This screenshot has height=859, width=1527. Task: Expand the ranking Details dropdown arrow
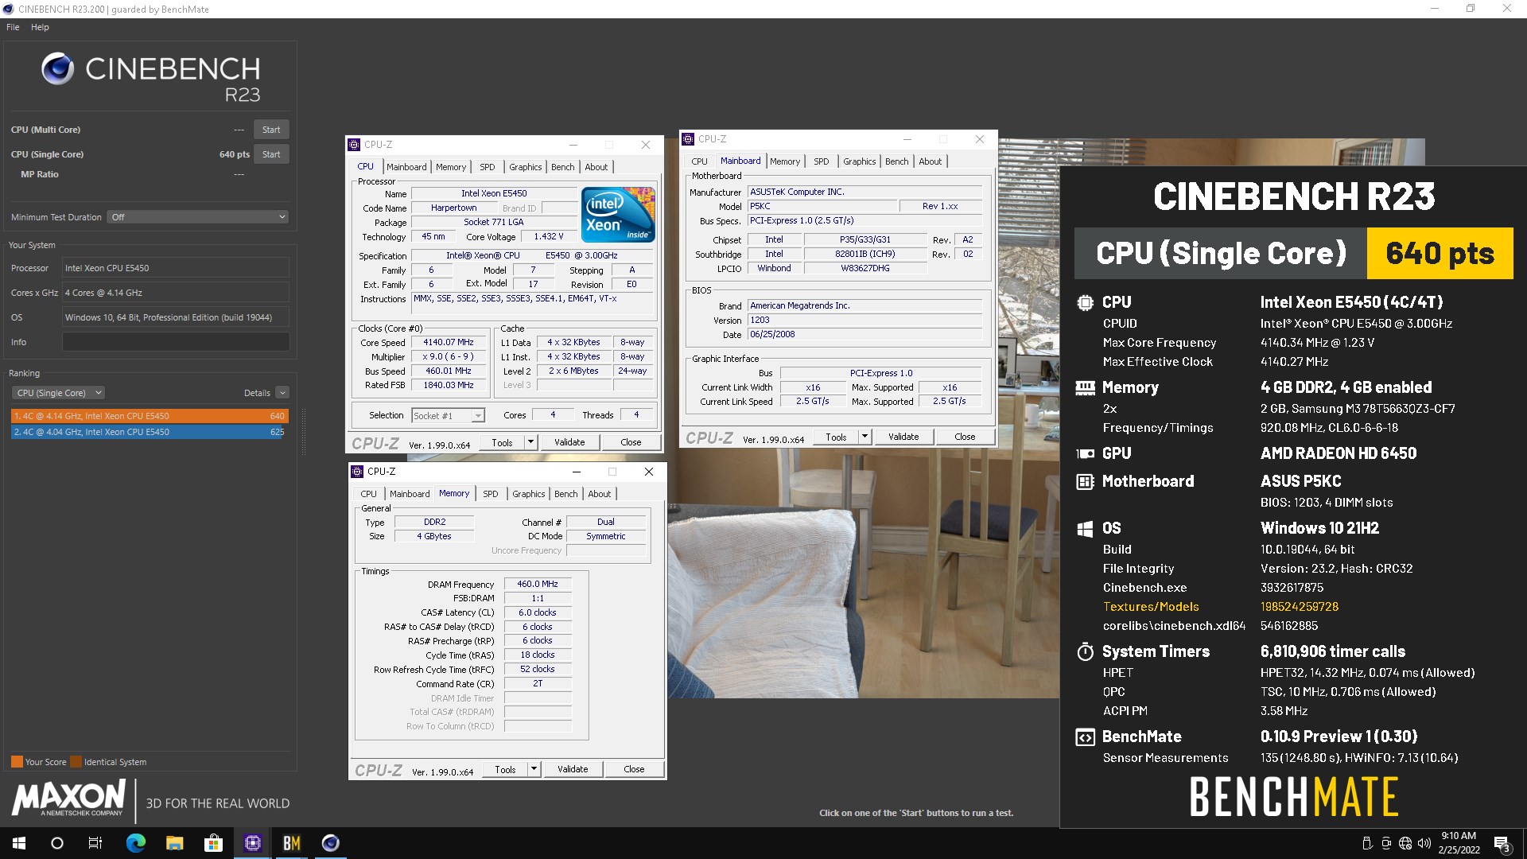[282, 393]
